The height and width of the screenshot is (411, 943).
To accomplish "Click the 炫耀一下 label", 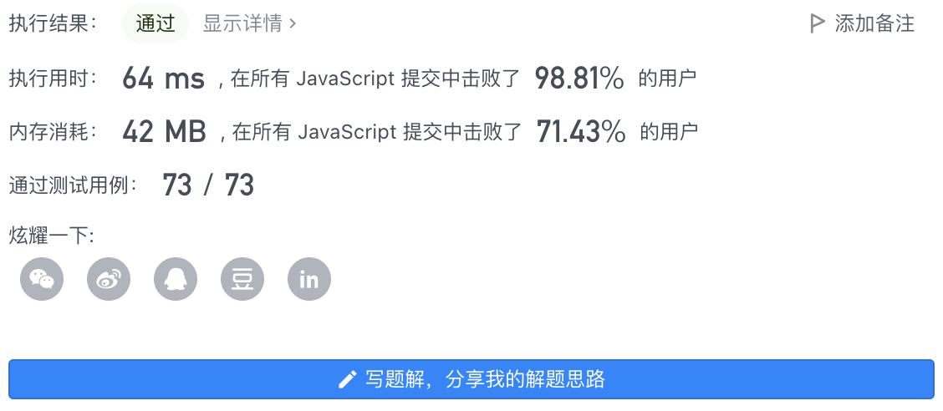I will pos(52,236).
